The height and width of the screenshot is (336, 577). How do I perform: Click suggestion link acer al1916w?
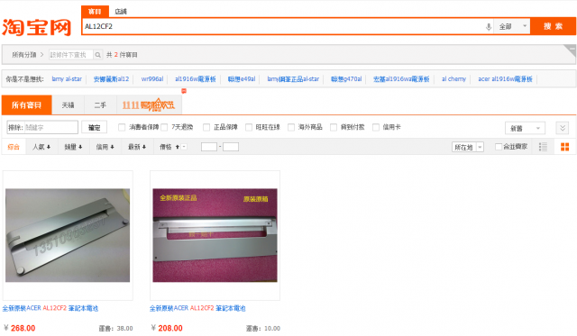pos(505,78)
